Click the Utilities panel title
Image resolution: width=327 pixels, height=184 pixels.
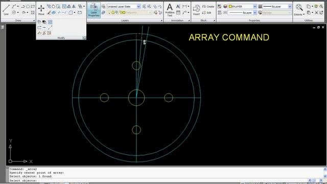coord(309,20)
